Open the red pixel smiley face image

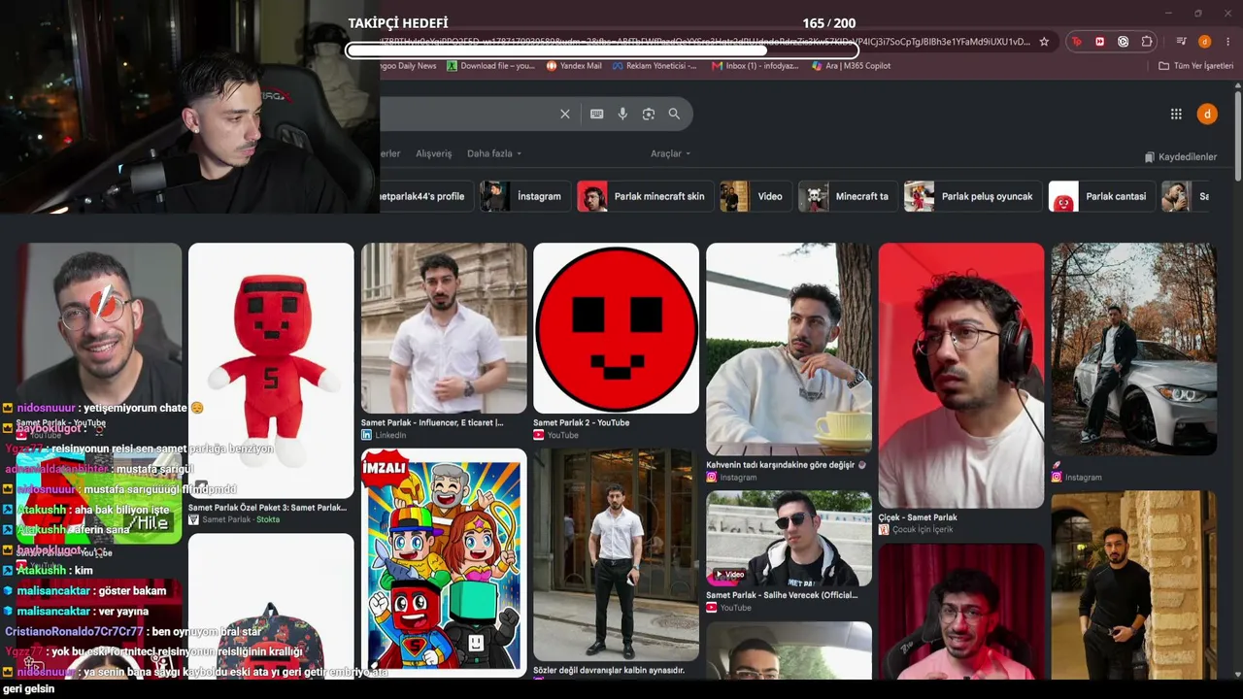point(616,328)
